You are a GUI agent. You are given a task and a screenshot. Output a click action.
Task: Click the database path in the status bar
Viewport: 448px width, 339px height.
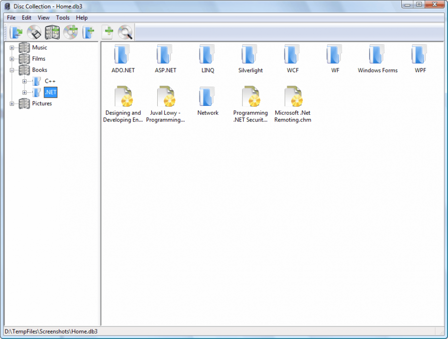pos(50,331)
